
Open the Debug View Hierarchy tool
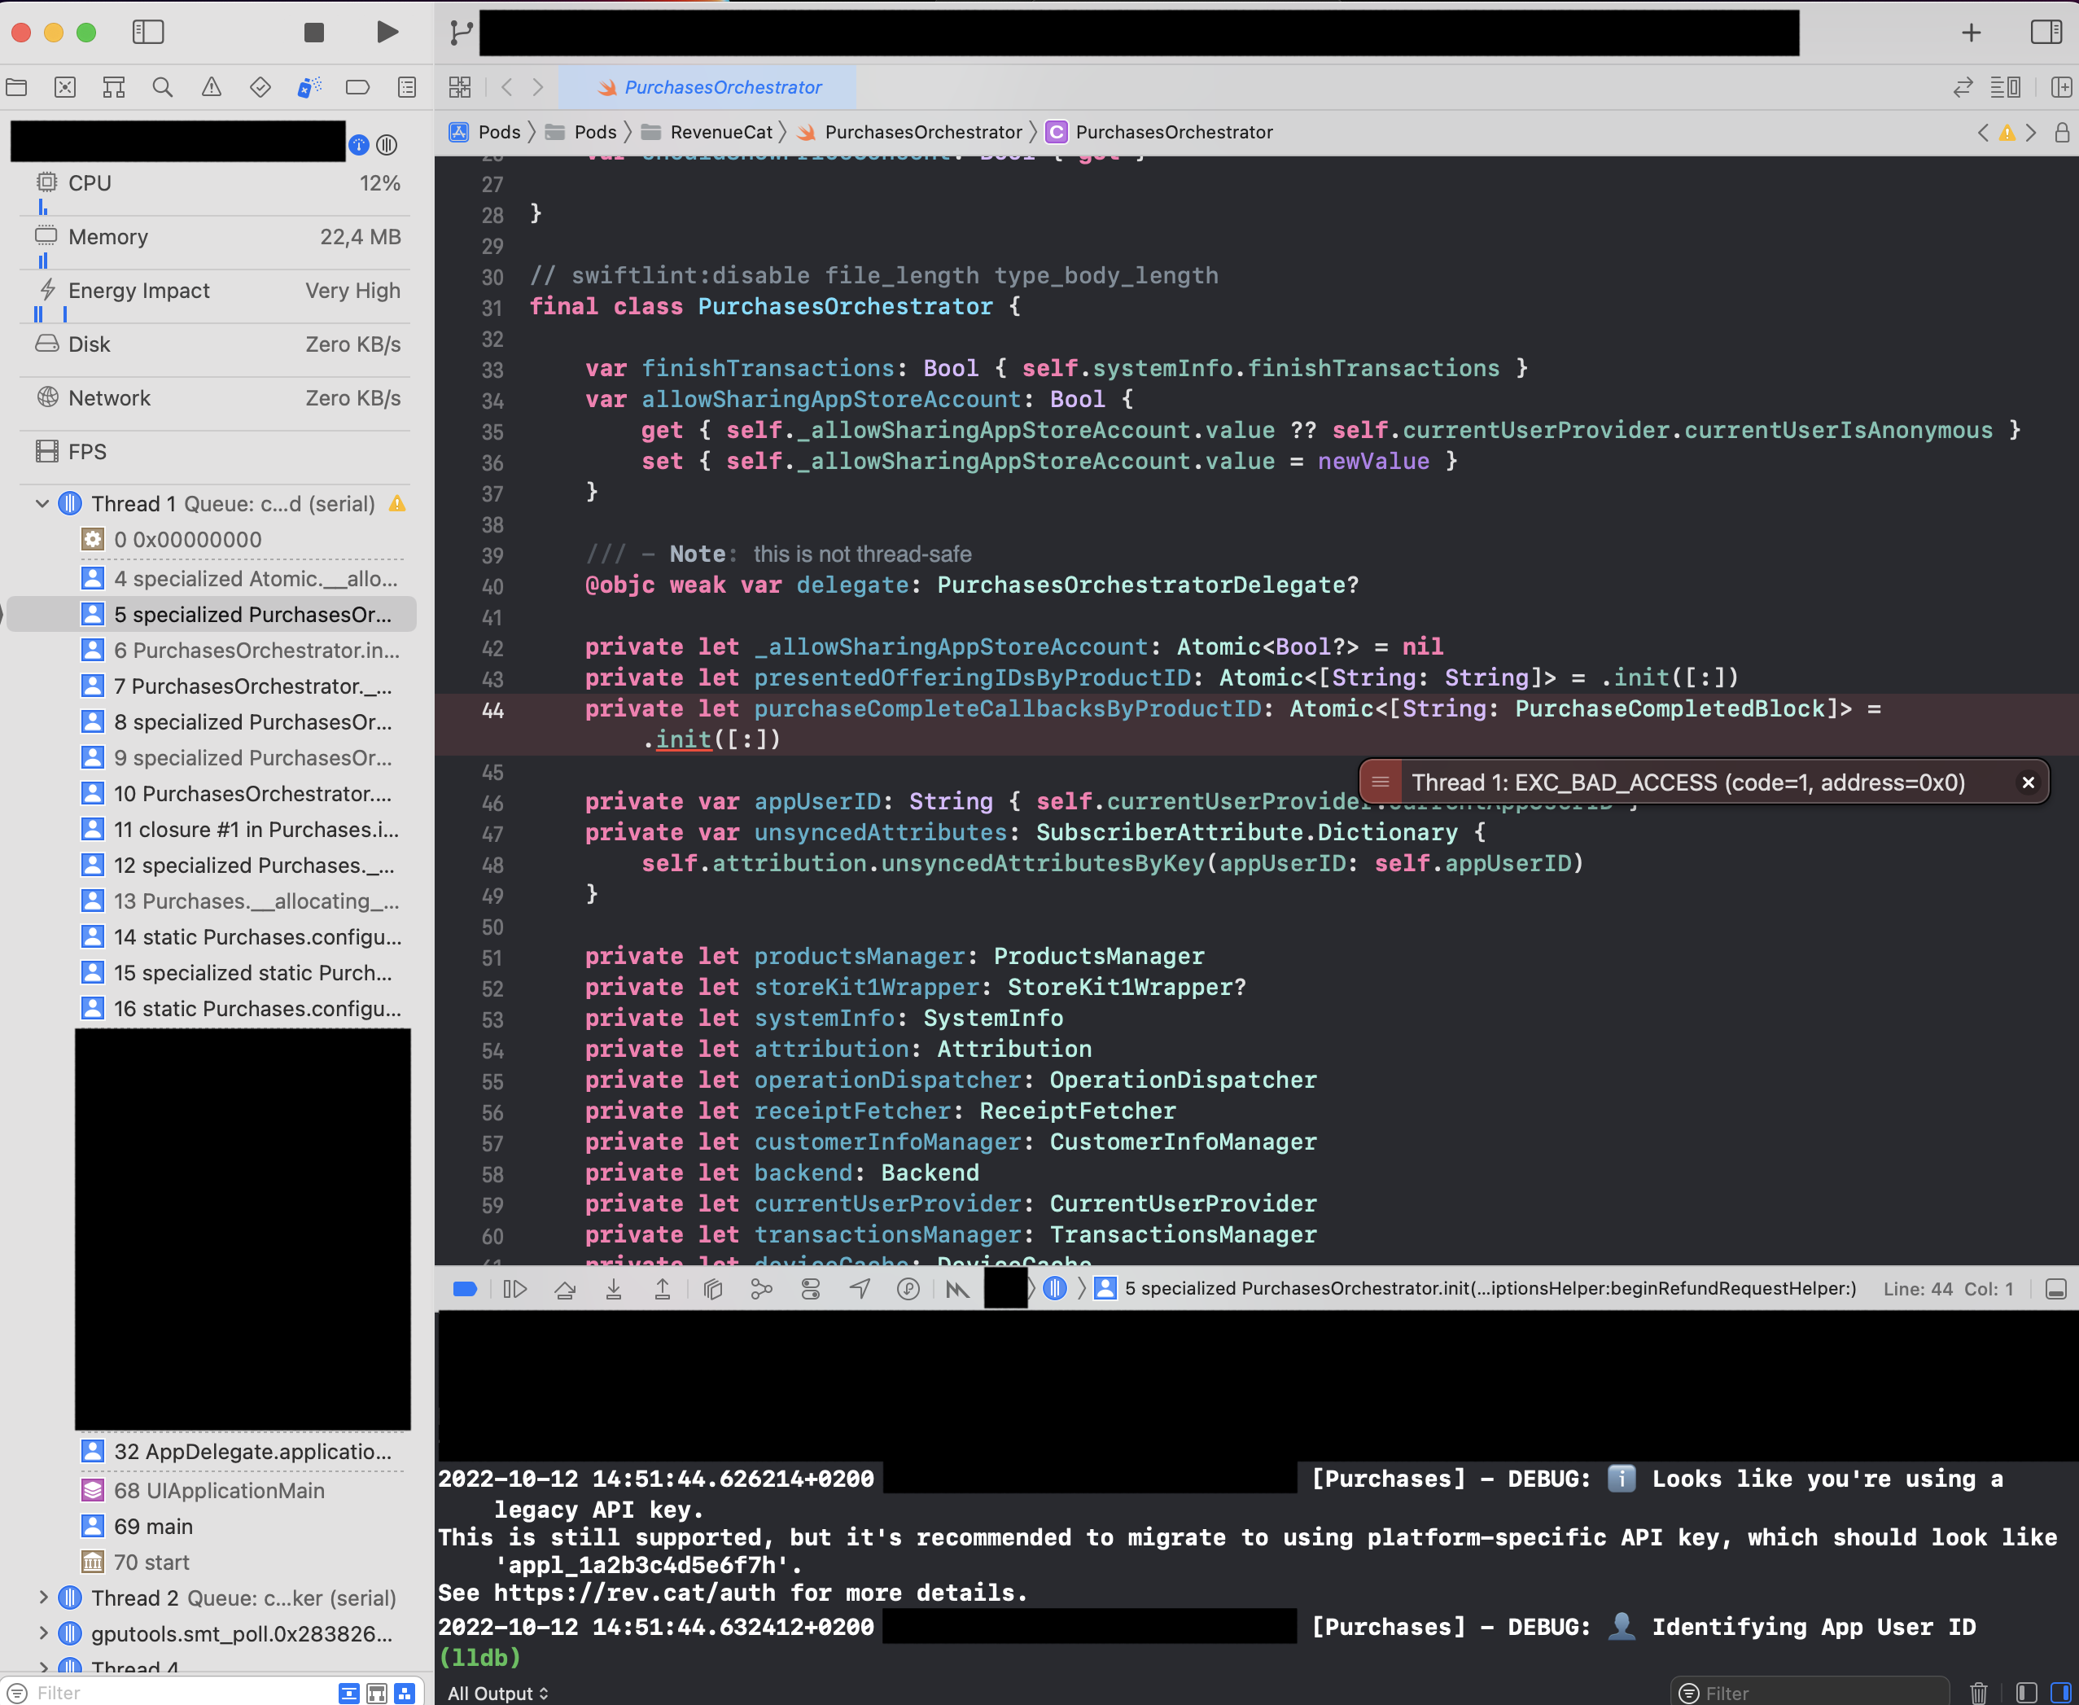pos(713,1289)
